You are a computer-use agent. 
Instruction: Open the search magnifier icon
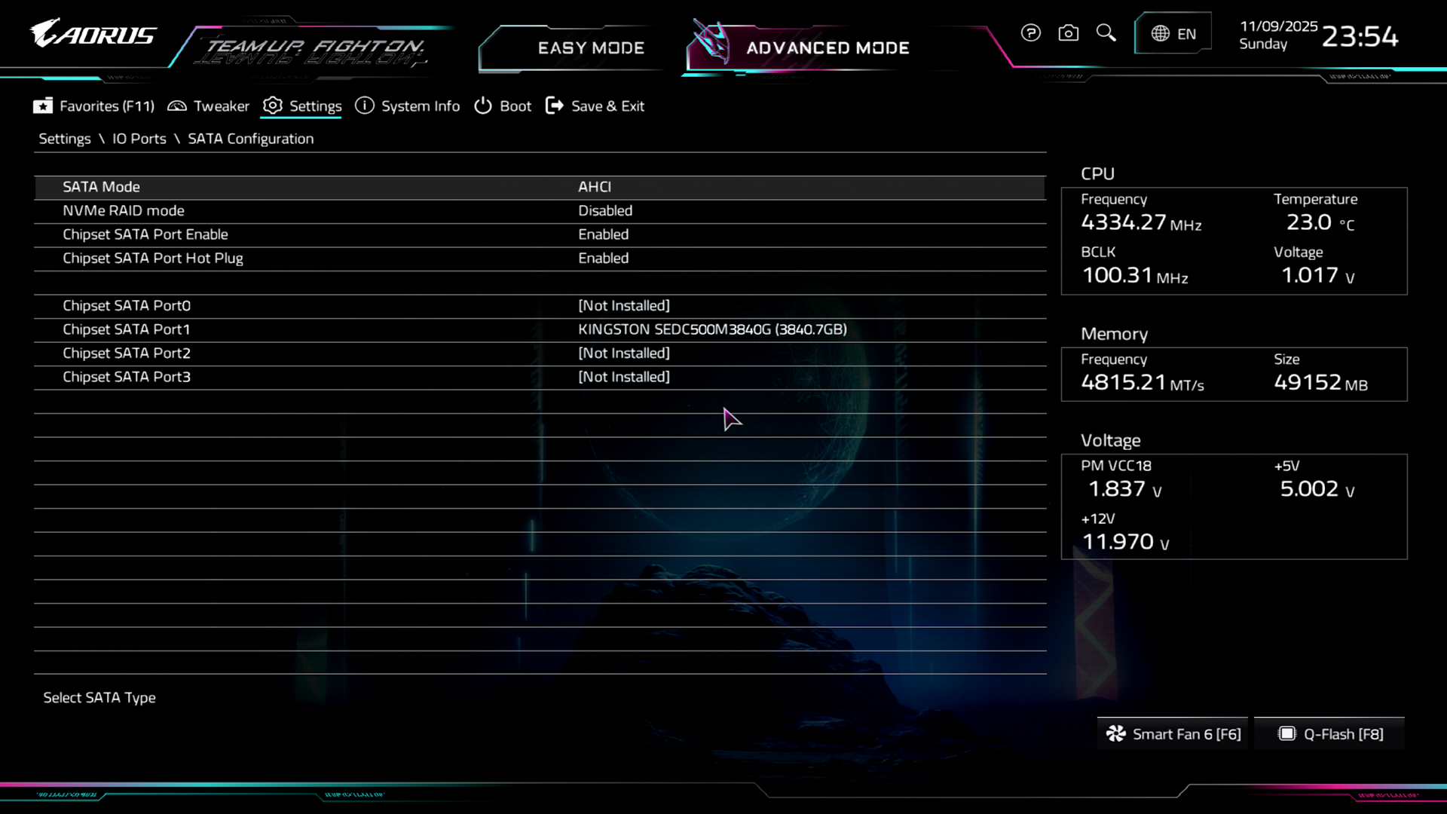(x=1106, y=33)
